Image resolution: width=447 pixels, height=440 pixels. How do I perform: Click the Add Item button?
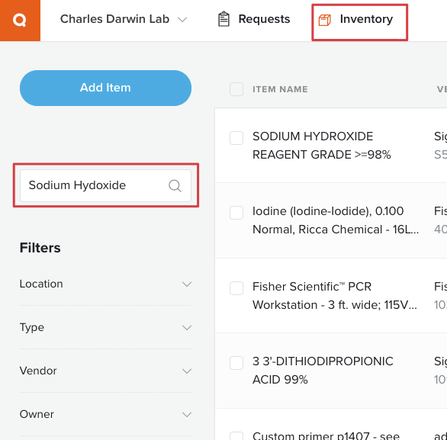pyautogui.click(x=105, y=88)
